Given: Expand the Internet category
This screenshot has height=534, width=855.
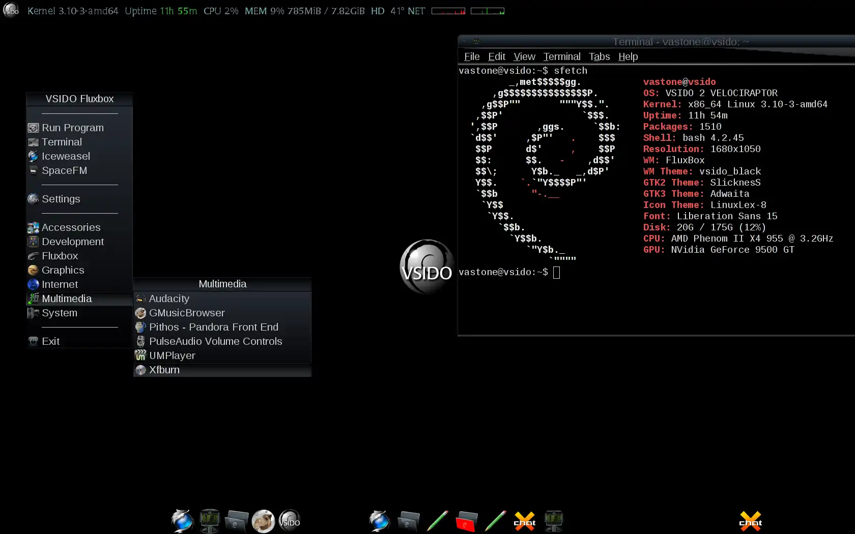Looking at the screenshot, I should coord(79,284).
